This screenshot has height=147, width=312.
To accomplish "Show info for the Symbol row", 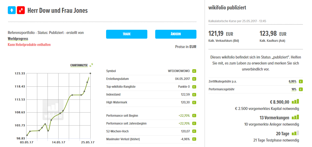I will pos(194,71).
